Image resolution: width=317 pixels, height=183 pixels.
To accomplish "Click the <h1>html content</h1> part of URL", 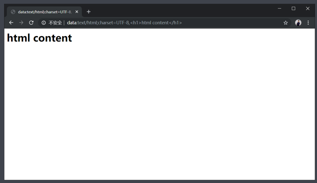I will coord(156,23).
